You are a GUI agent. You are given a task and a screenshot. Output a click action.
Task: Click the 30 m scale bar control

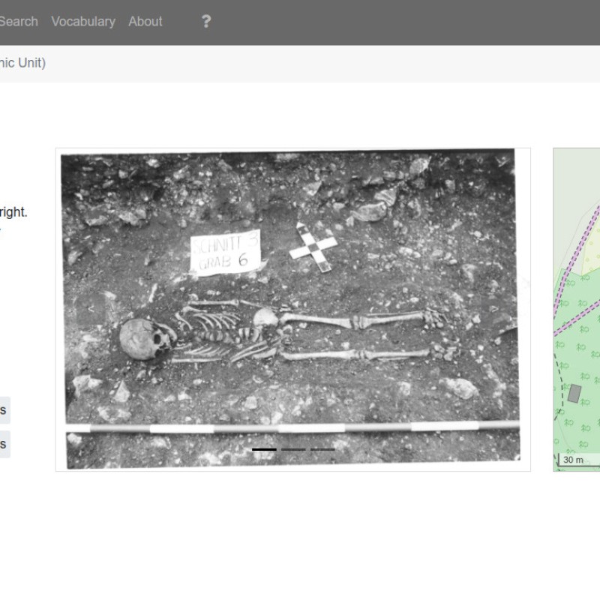point(573,460)
